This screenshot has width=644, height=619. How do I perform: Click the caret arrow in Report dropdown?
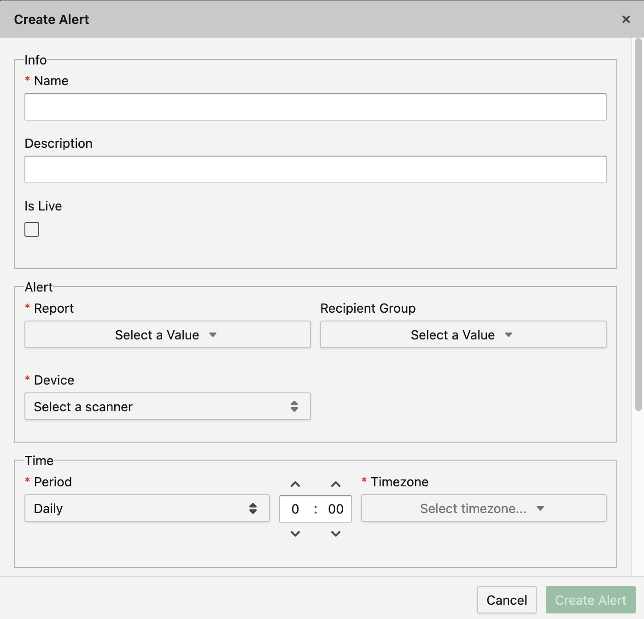tap(213, 335)
